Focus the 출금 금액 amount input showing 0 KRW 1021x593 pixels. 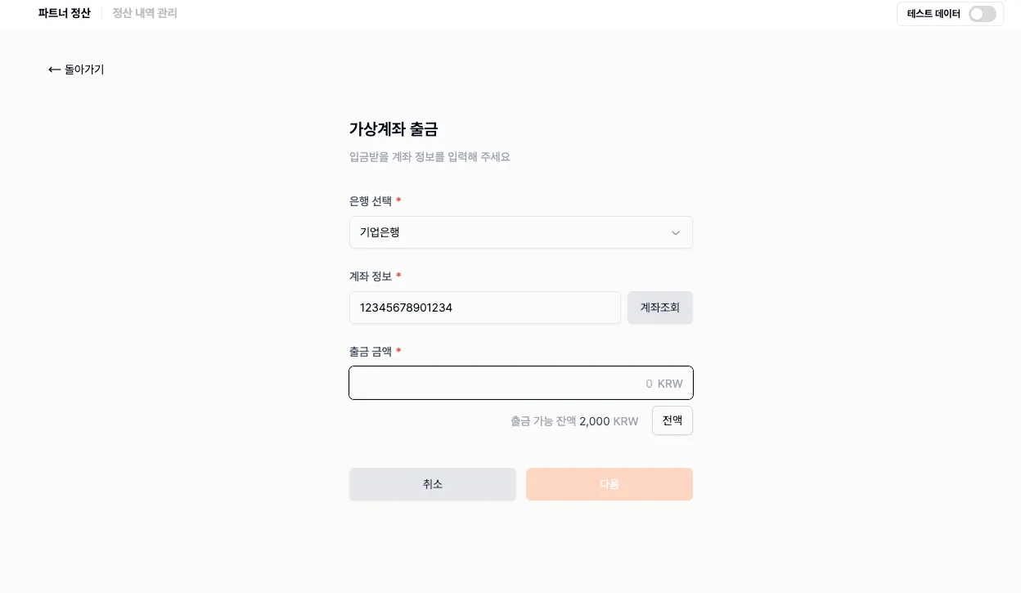pos(521,383)
